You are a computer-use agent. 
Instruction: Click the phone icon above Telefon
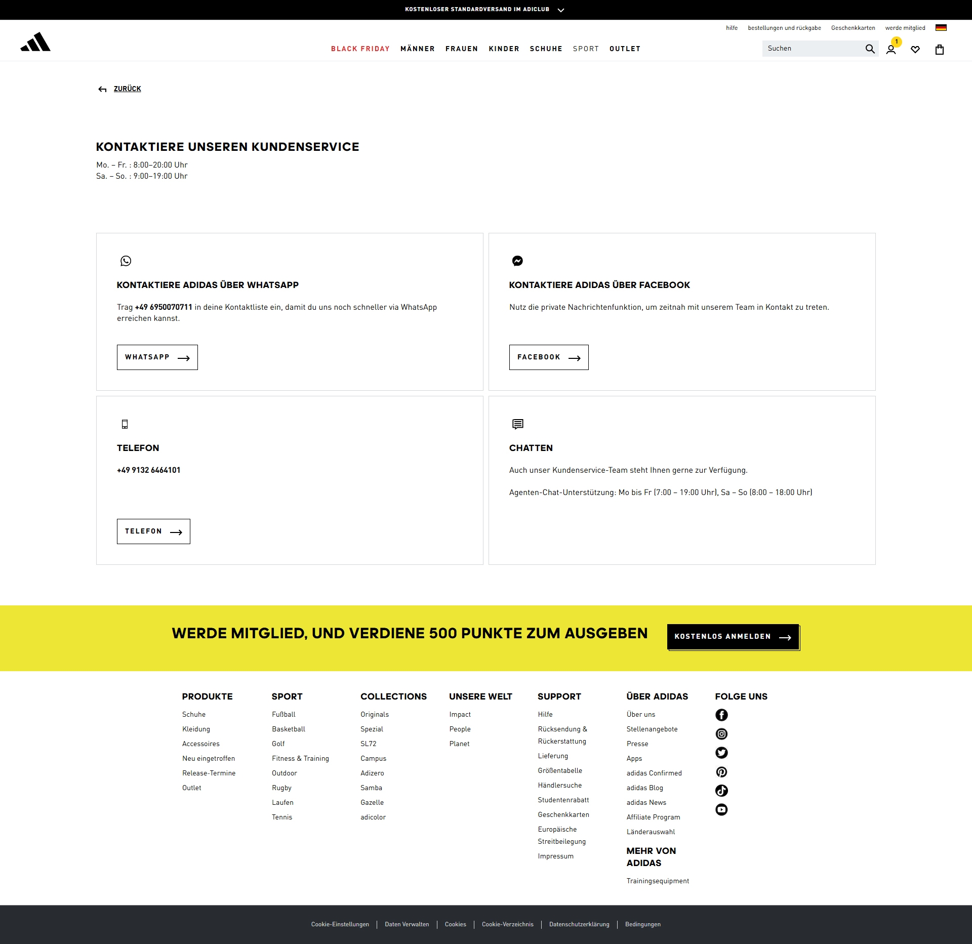[x=125, y=424]
